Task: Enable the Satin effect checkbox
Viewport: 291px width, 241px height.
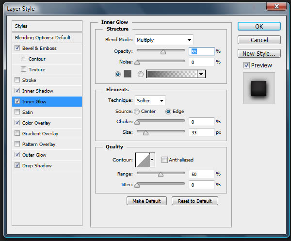Action: coord(17,112)
